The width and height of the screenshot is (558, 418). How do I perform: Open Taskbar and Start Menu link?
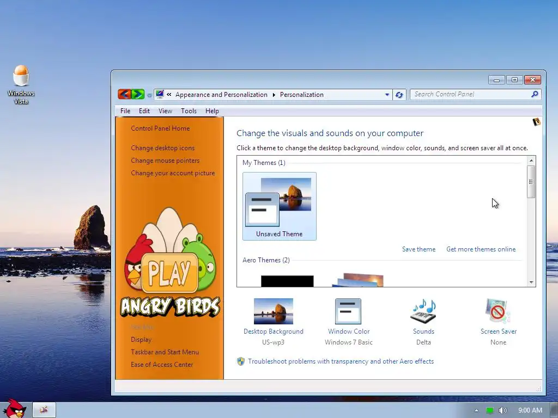pos(165,352)
